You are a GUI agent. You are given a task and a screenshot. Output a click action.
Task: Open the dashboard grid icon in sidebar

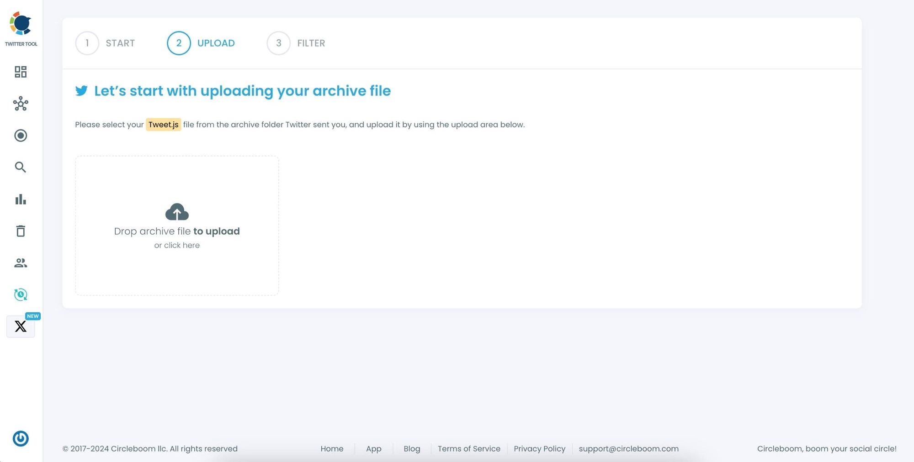pos(20,72)
